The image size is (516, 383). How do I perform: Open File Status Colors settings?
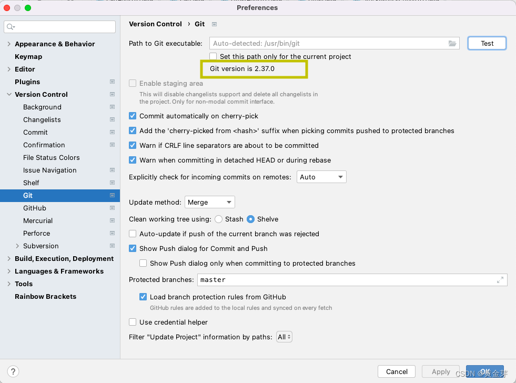52,158
